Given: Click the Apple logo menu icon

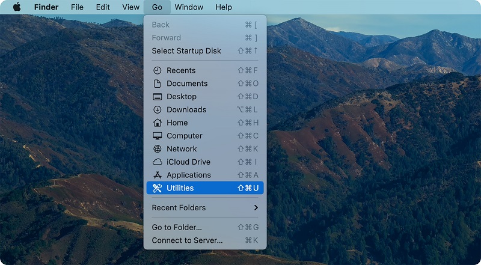Looking at the screenshot, I should coord(16,7).
